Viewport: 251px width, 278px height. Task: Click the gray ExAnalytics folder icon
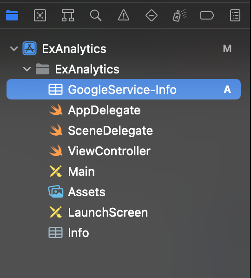click(x=43, y=69)
